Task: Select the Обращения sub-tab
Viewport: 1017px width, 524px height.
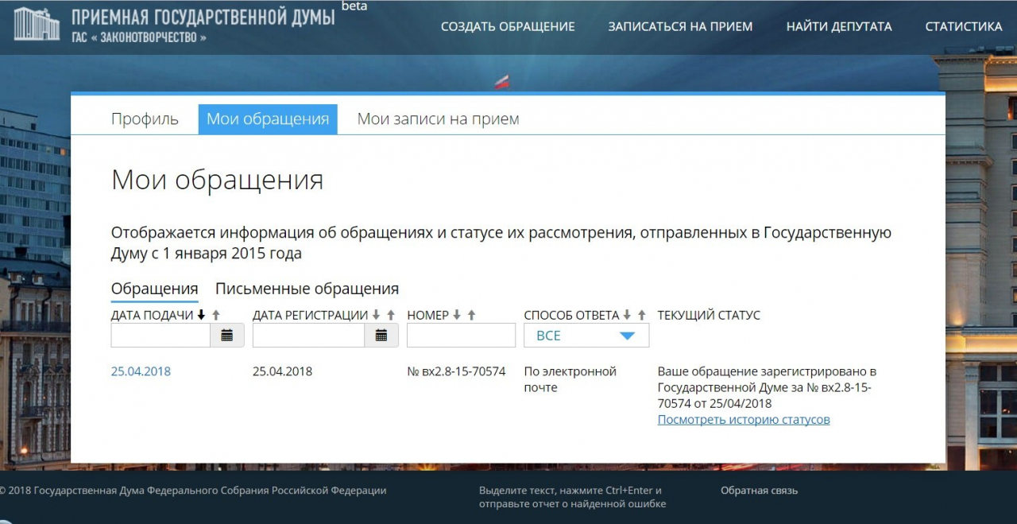Action: 155,289
